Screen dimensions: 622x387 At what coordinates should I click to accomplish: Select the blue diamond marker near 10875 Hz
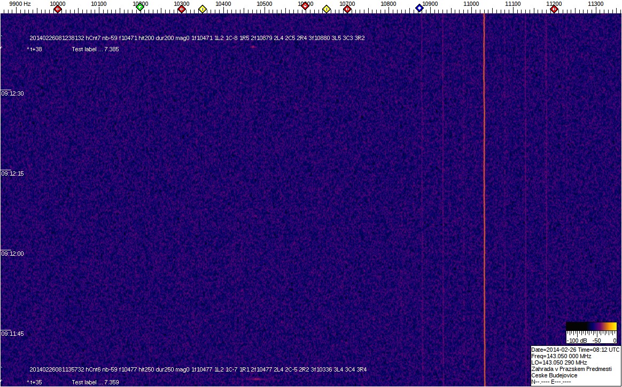(419, 8)
